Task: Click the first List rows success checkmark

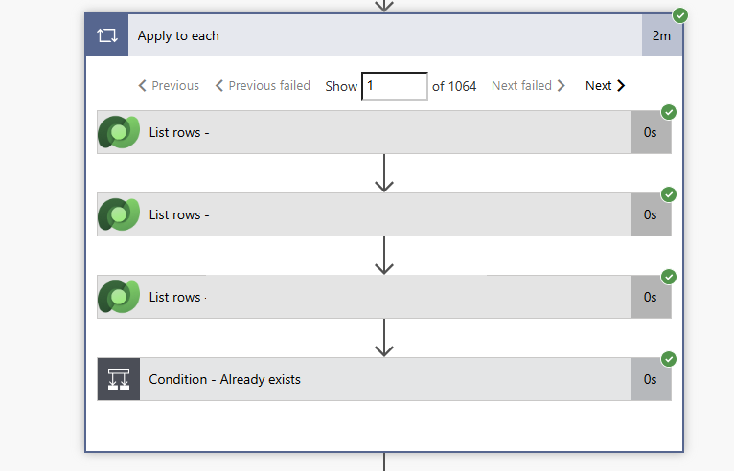Action: (x=669, y=112)
